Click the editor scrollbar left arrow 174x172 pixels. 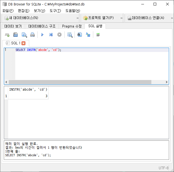click(x=6, y=82)
